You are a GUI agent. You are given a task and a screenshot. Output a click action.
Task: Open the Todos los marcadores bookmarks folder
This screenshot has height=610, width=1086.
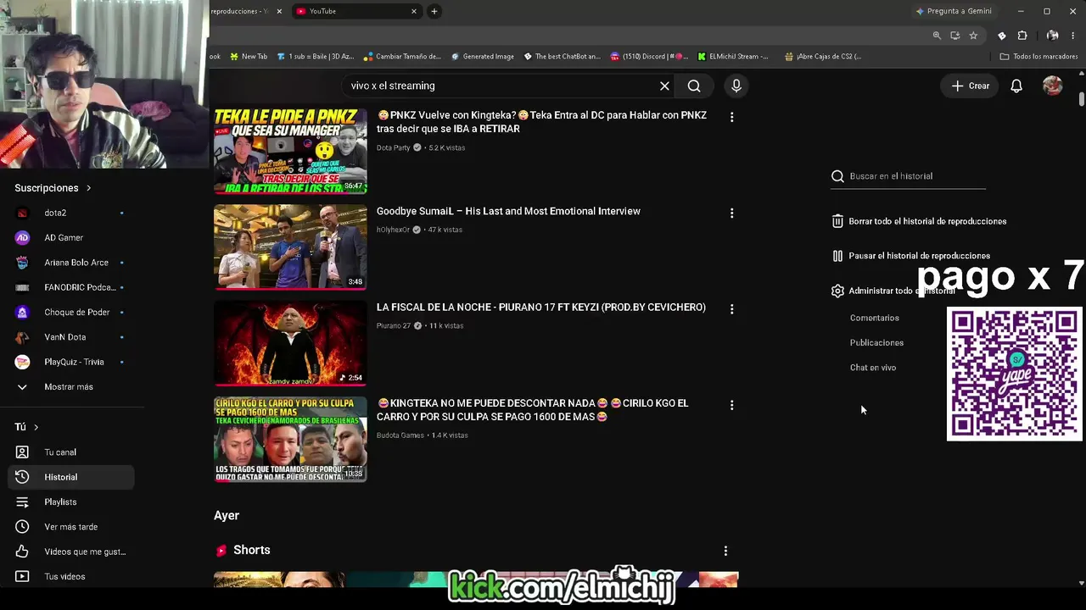[x=1038, y=57]
